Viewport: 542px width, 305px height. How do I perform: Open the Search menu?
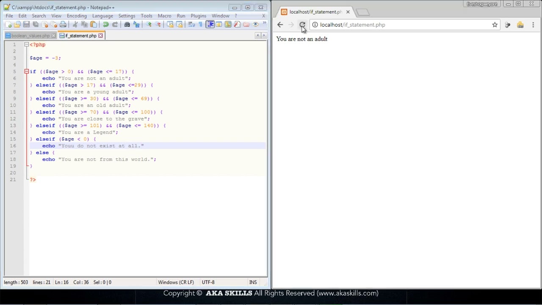[39, 16]
